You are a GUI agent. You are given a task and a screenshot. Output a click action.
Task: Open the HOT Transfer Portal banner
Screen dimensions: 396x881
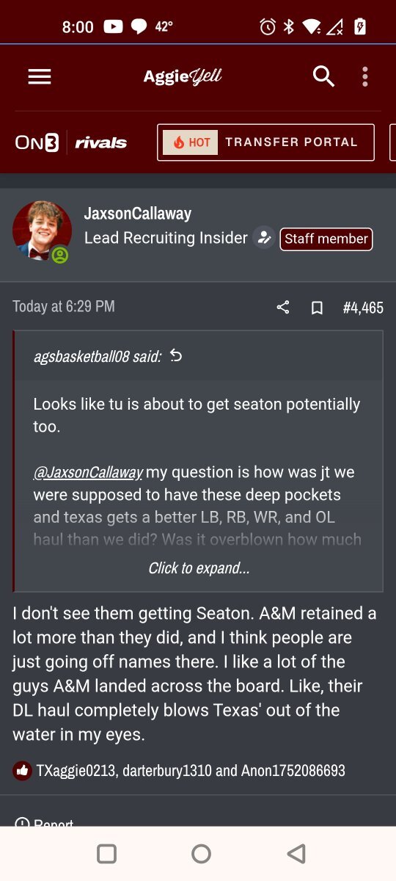click(265, 142)
